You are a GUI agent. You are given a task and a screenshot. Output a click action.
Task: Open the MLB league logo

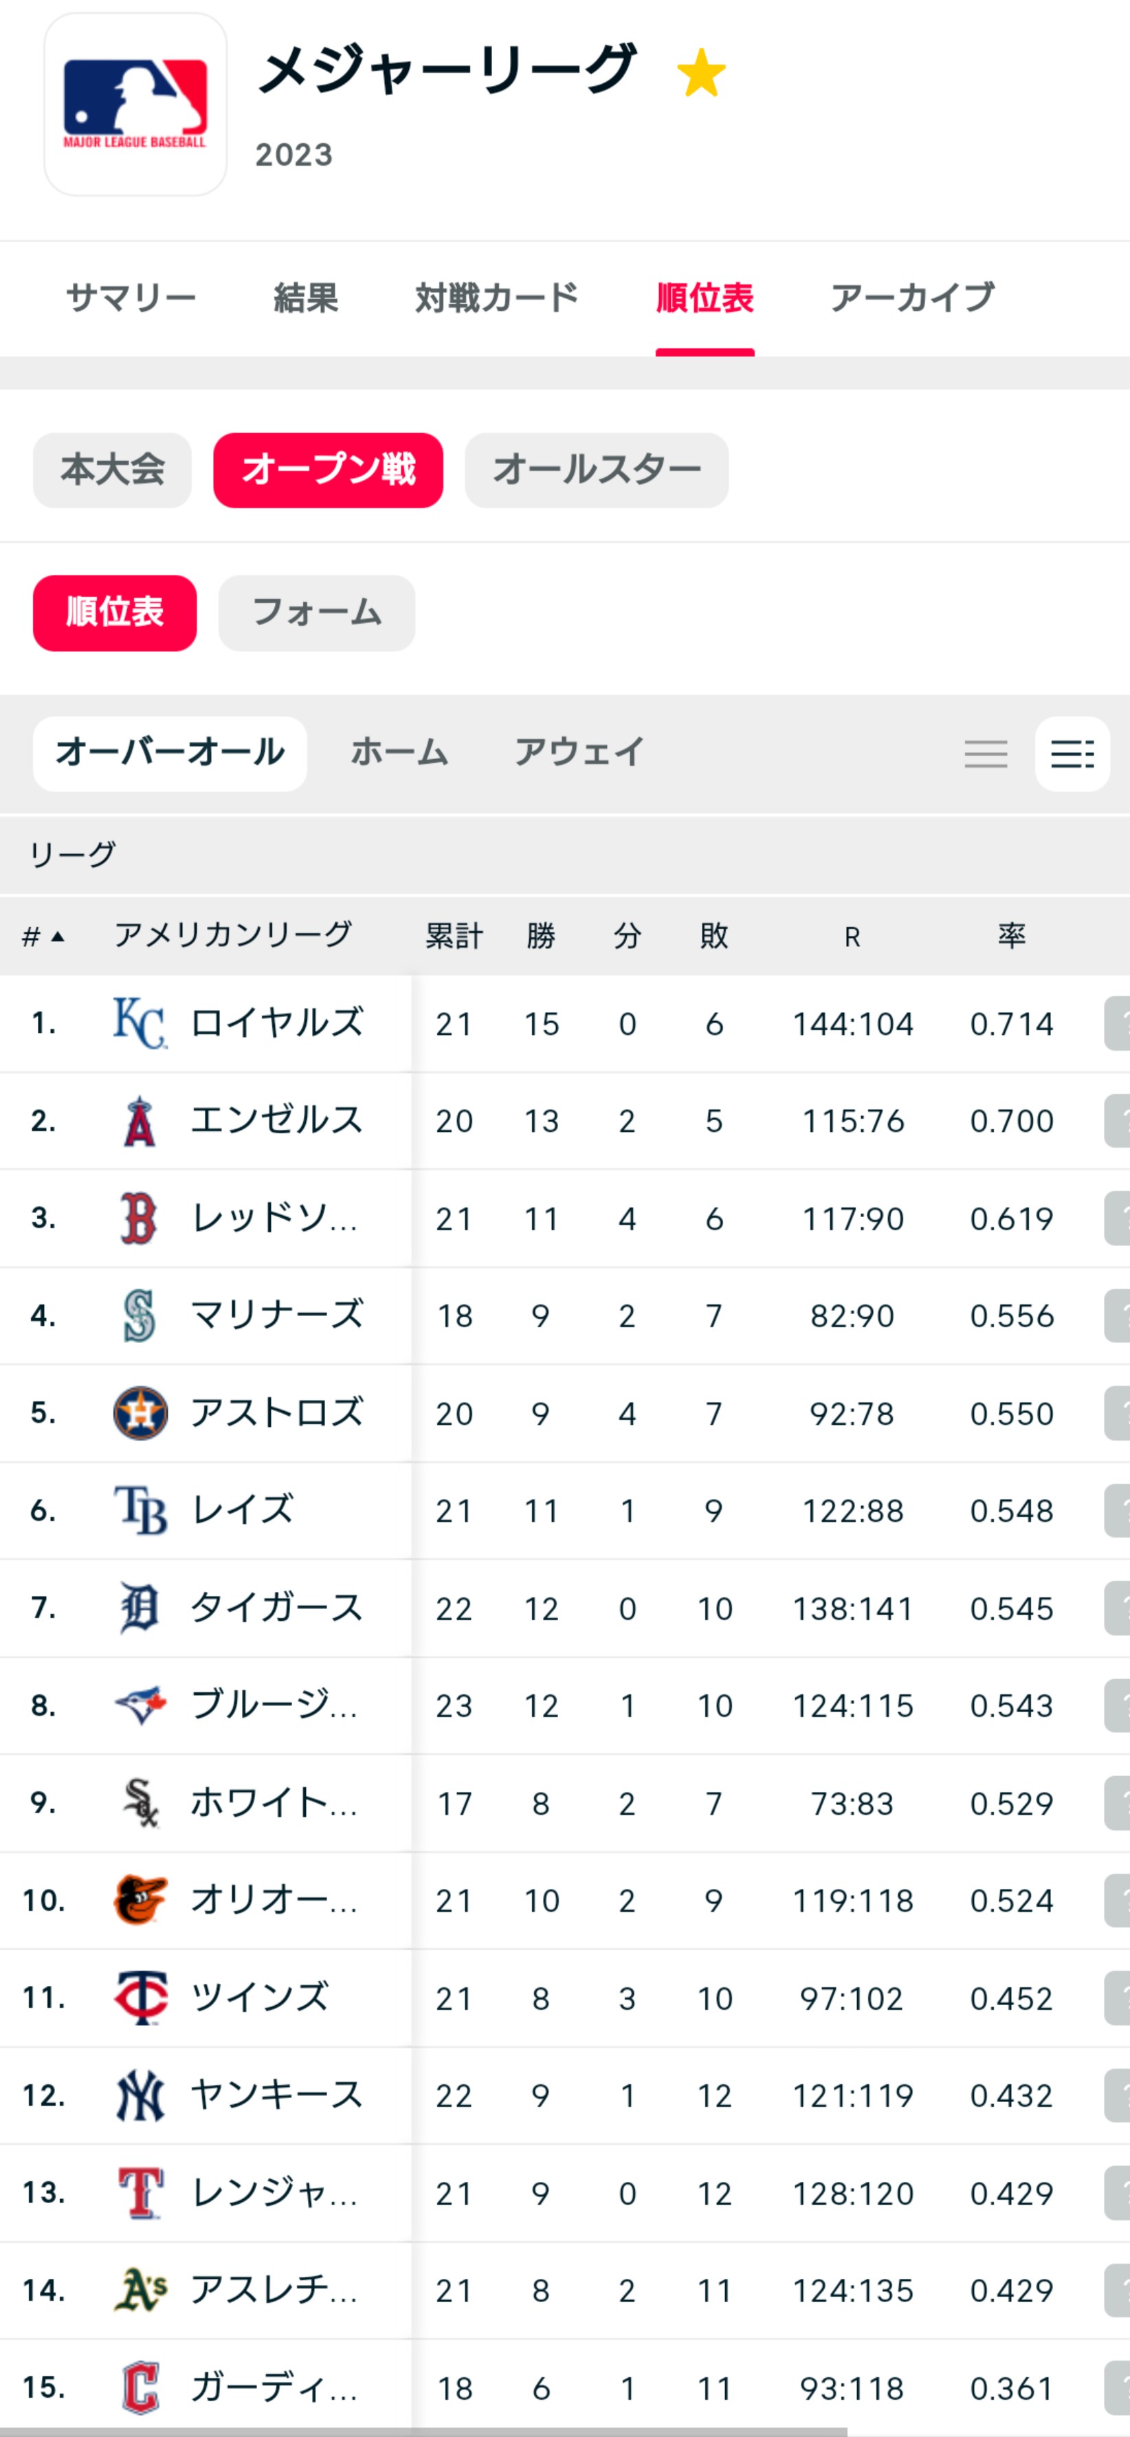[135, 104]
